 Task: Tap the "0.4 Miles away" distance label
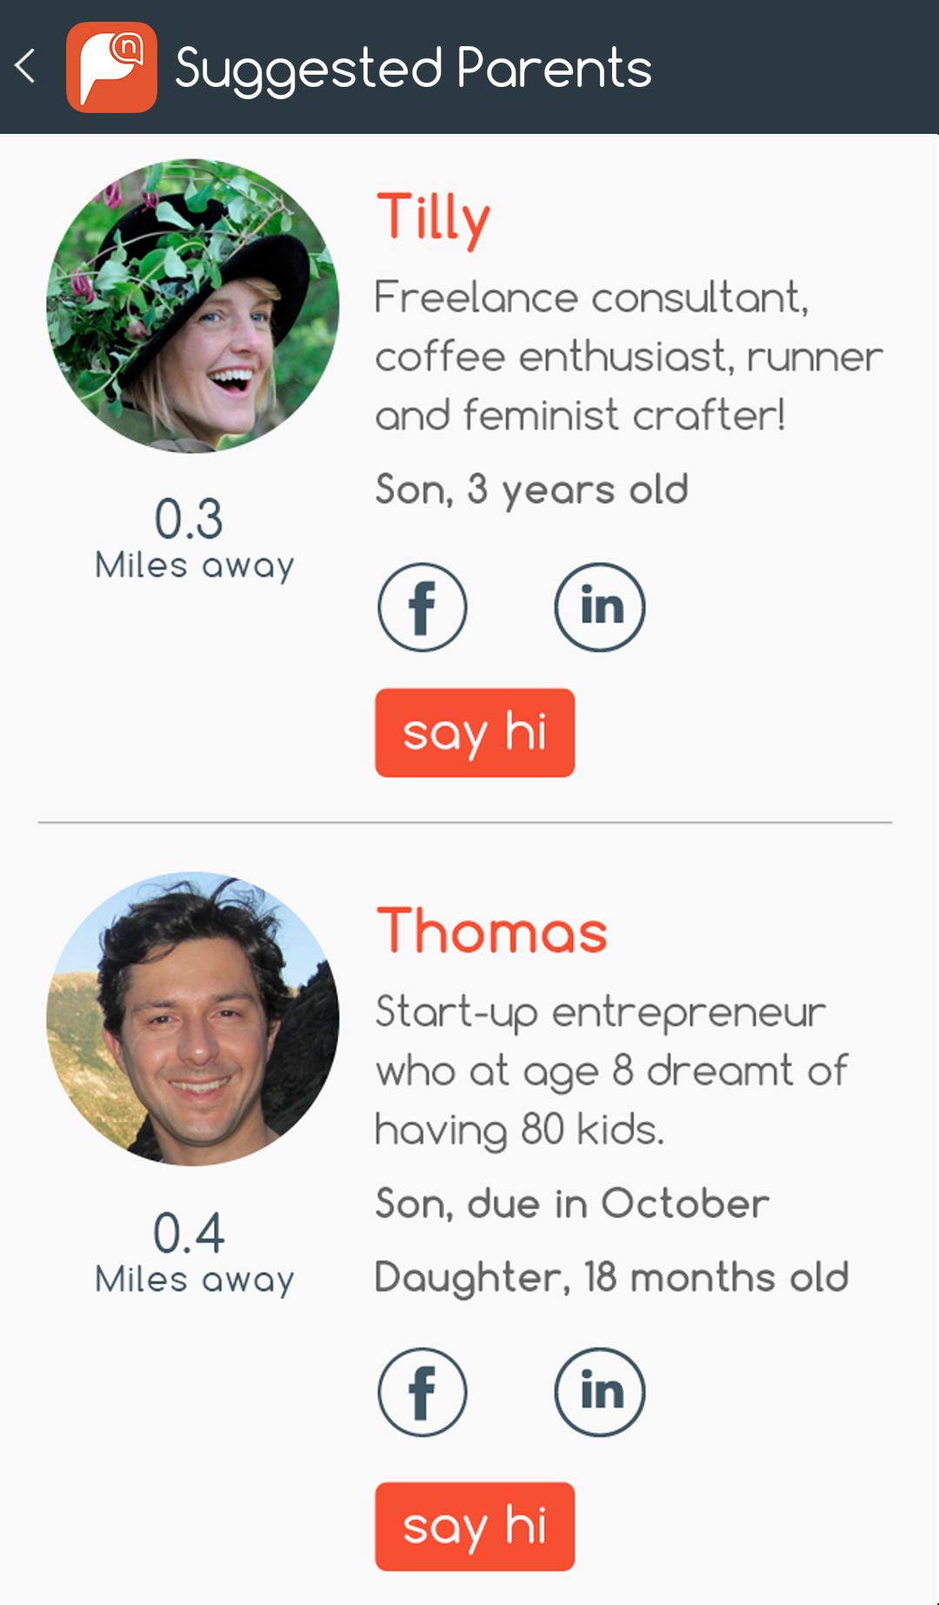193,1254
